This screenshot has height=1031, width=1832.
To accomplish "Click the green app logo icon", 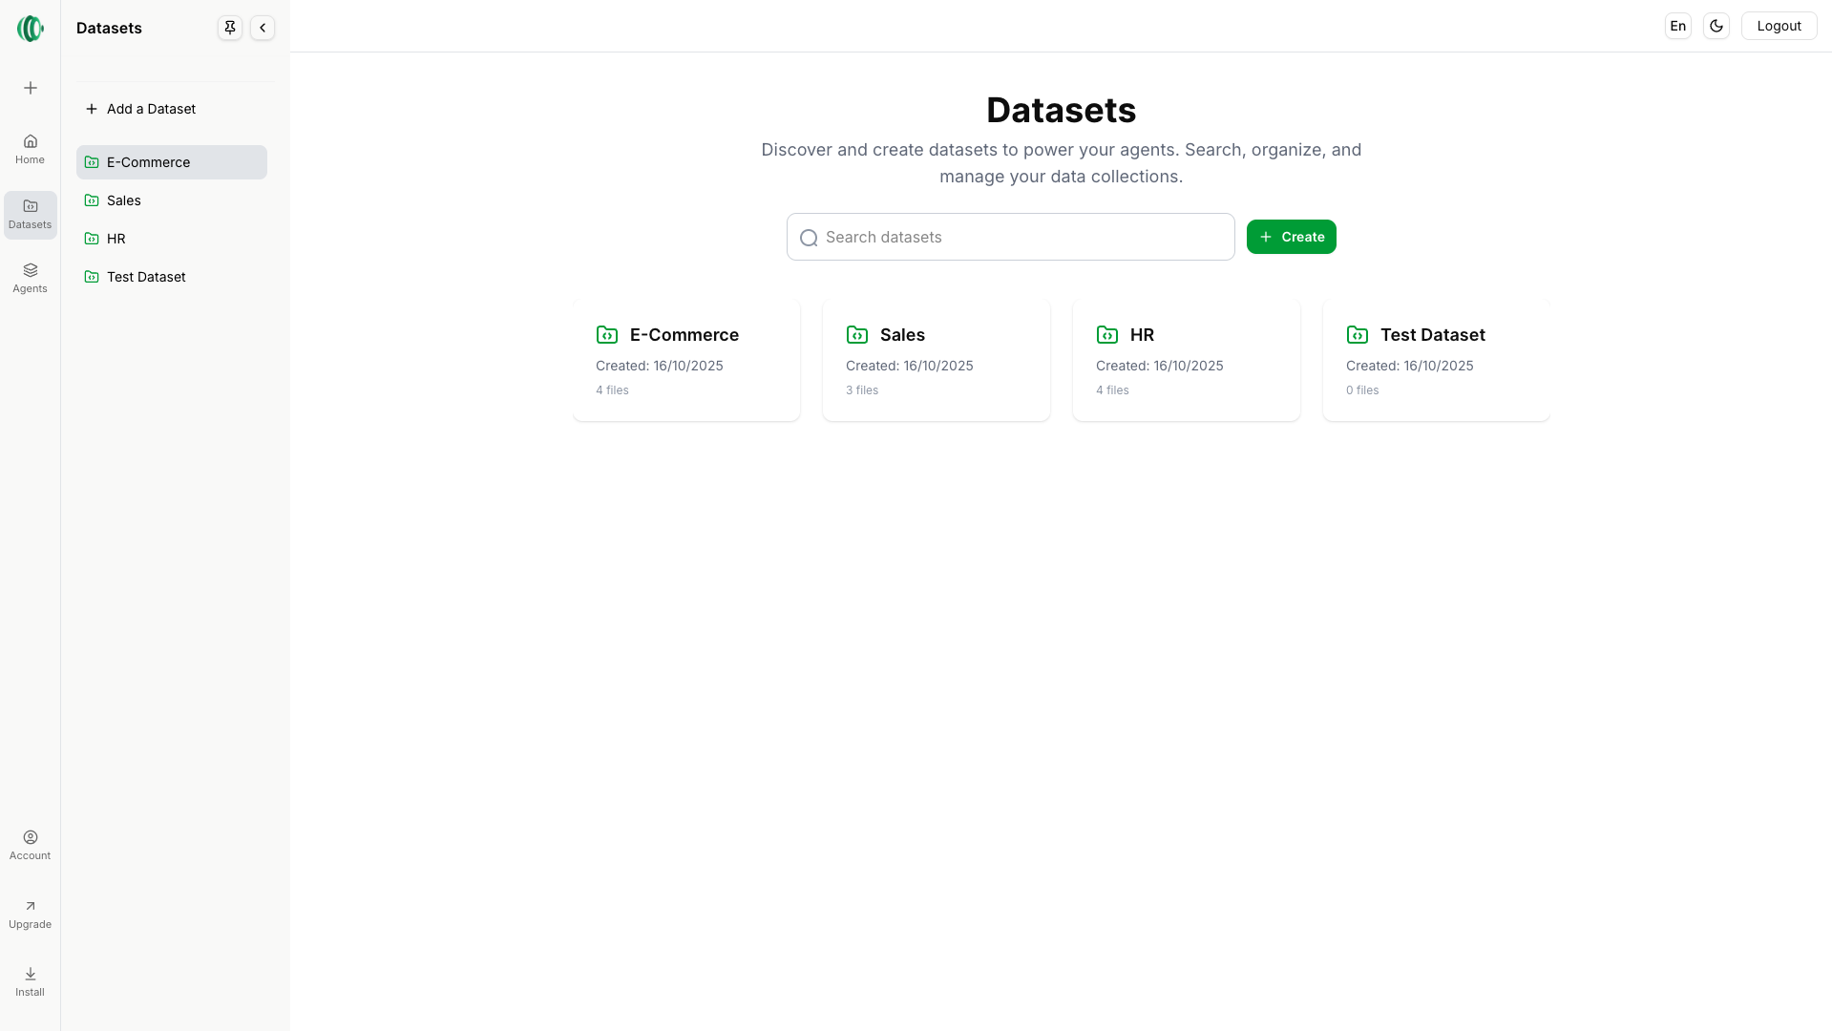I will point(30,29).
